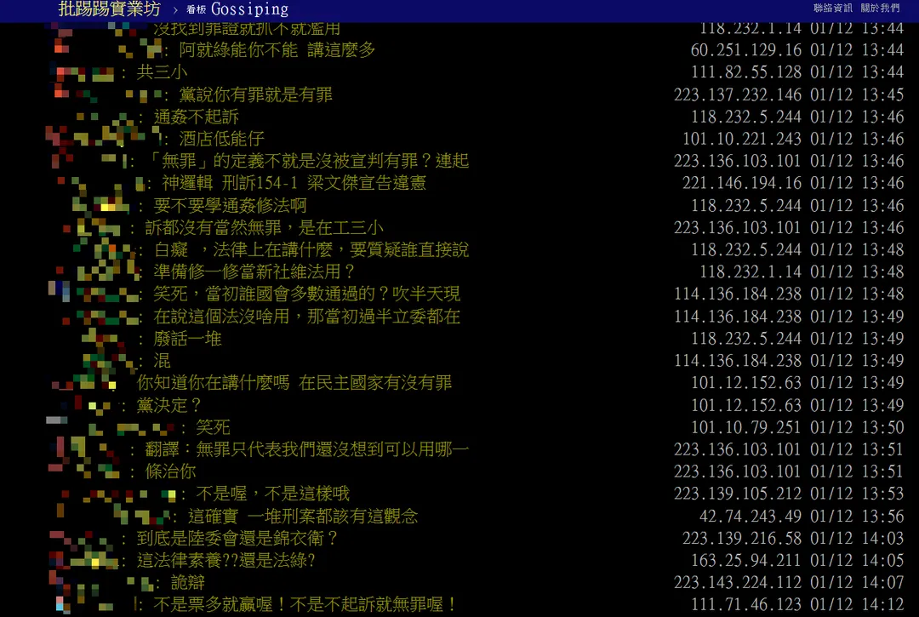
Task: Click IP address 223.139.216.58
Action: point(742,539)
